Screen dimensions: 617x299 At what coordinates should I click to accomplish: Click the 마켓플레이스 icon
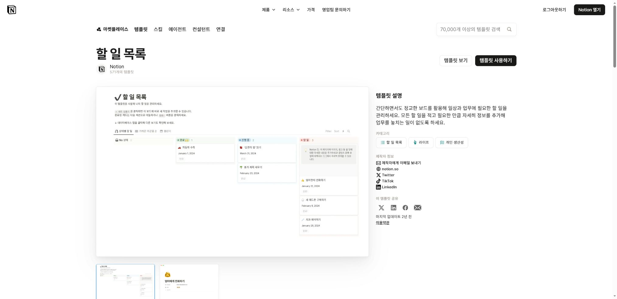click(99, 29)
